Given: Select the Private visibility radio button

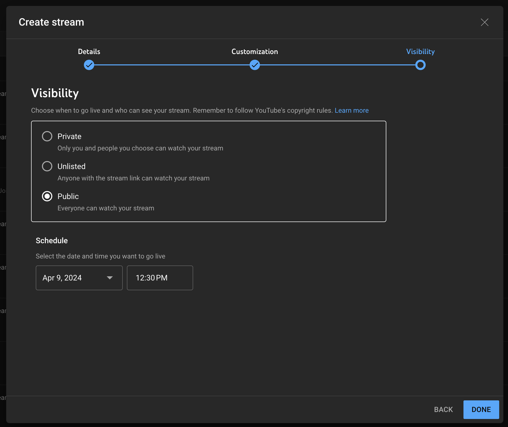Looking at the screenshot, I should [47, 136].
